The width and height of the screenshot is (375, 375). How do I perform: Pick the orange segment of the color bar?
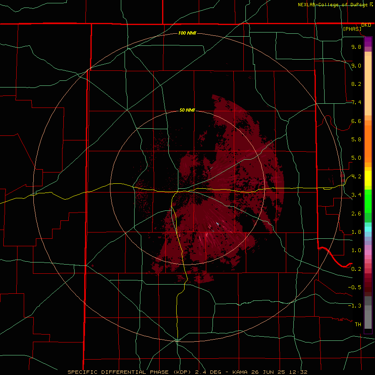(x=368, y=144)
